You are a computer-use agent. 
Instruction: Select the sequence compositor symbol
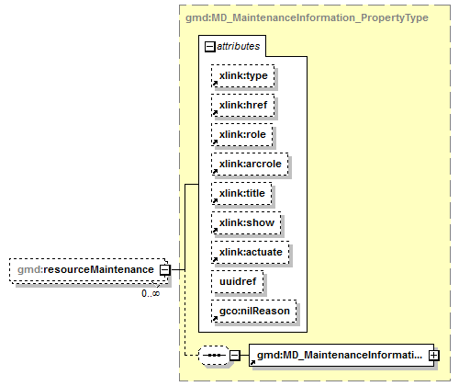tap(214, 356)
